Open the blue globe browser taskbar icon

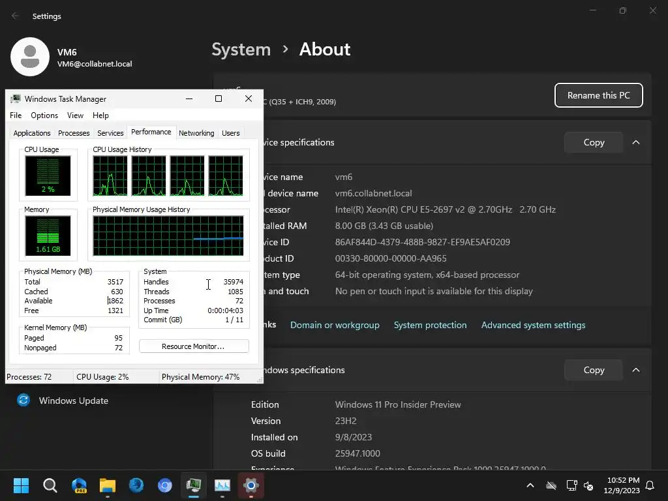(x=136, y=485)
